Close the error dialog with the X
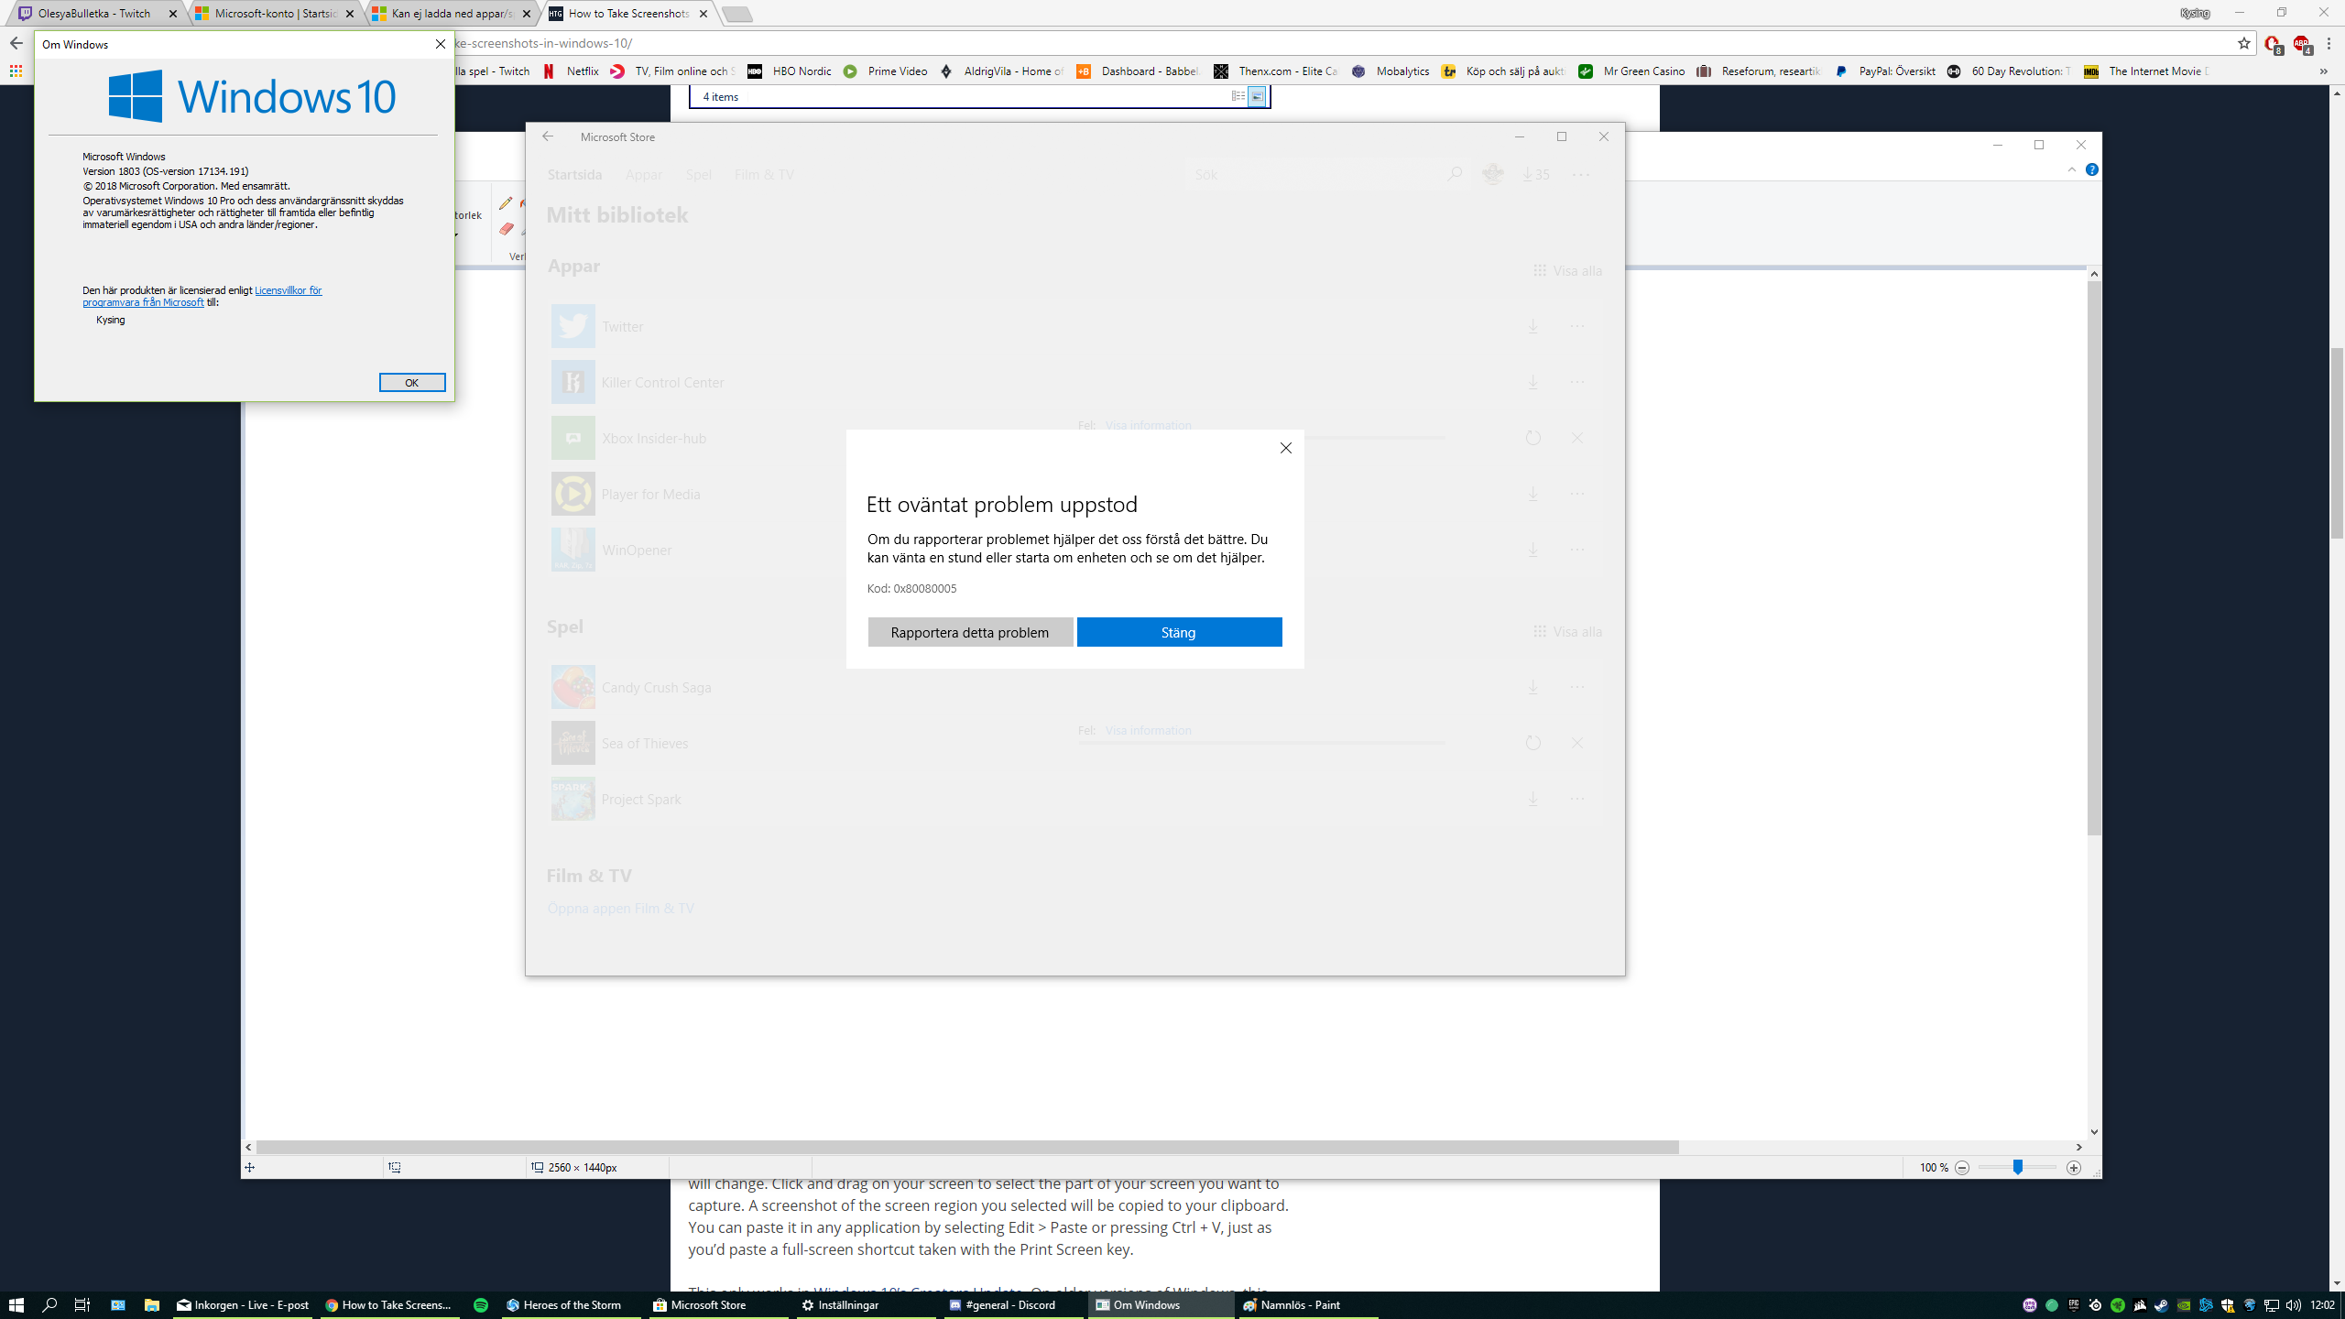This screenshot has height=1319, width=2345. pos(1286,448)
